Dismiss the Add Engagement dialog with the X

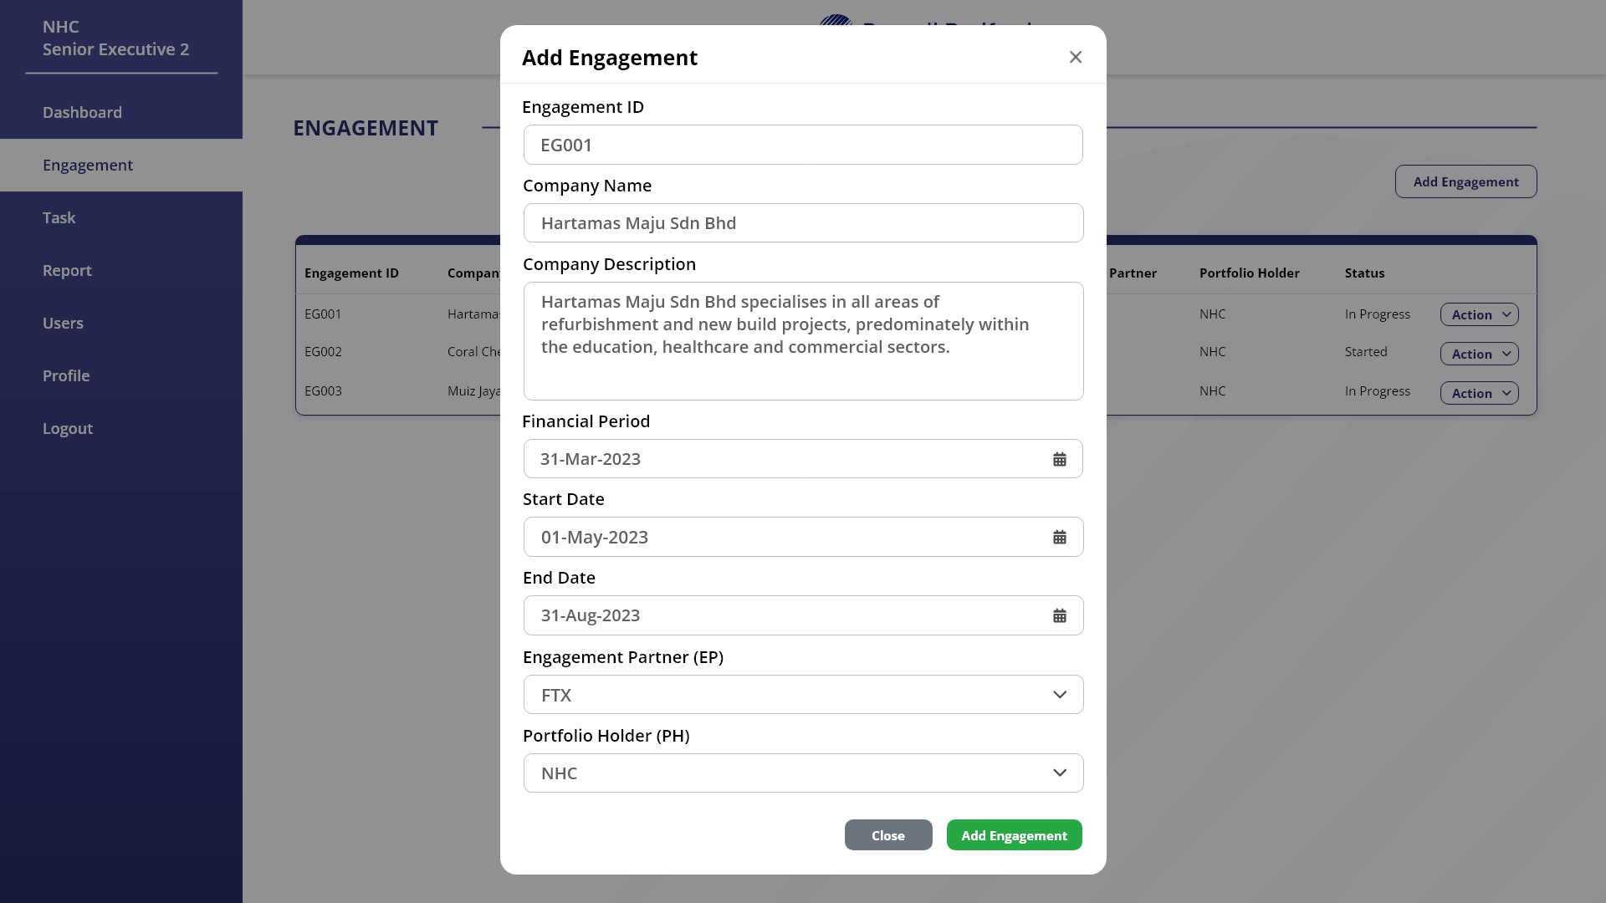coord(1076,57)
